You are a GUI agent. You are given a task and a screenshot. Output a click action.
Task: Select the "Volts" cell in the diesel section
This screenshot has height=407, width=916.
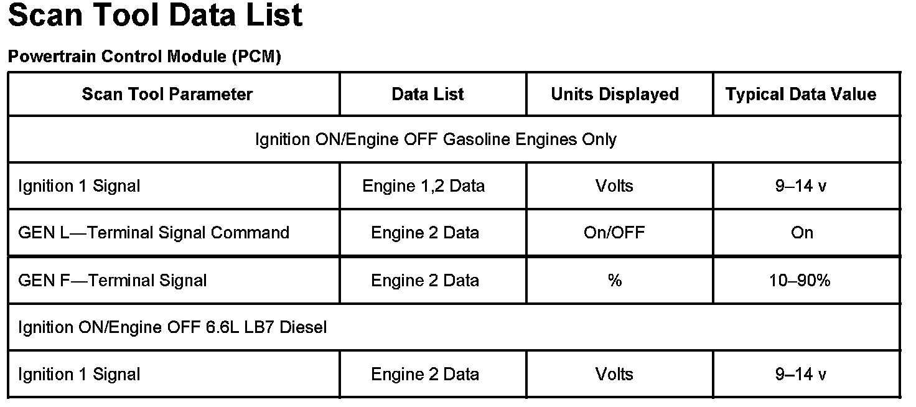(x=614, y=374)
